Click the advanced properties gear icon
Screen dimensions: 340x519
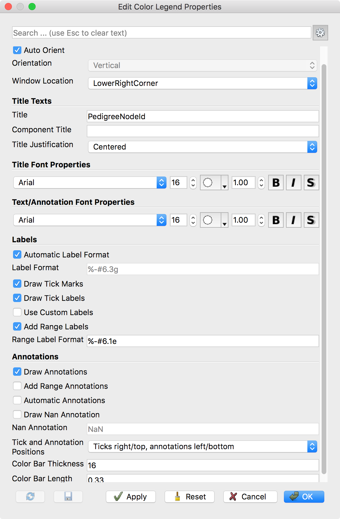320,33
